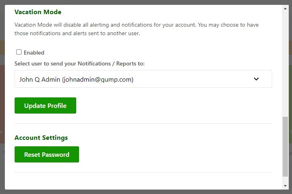
Task: Click the Account Settings heading
Action: 41,138
